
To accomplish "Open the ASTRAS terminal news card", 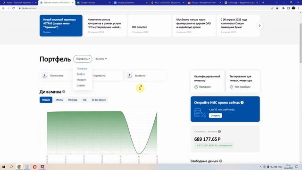I will coord(61,25).
